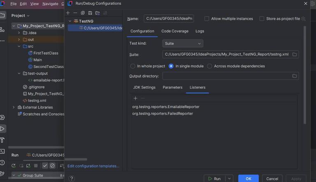This screenshot has height=182, width=316.
Task: Switch to the Logs tab
Action: pos(200,31)
